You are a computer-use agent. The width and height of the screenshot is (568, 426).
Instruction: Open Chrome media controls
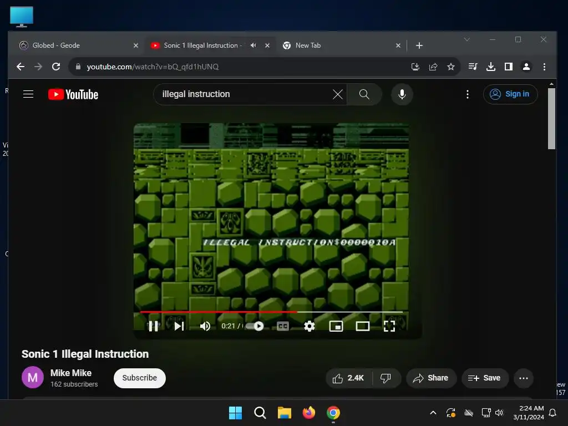[x=473, y=67]
